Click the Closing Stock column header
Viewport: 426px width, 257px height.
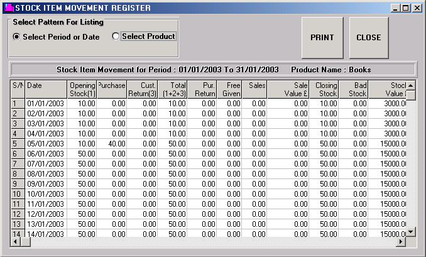[x=324, y=89]
